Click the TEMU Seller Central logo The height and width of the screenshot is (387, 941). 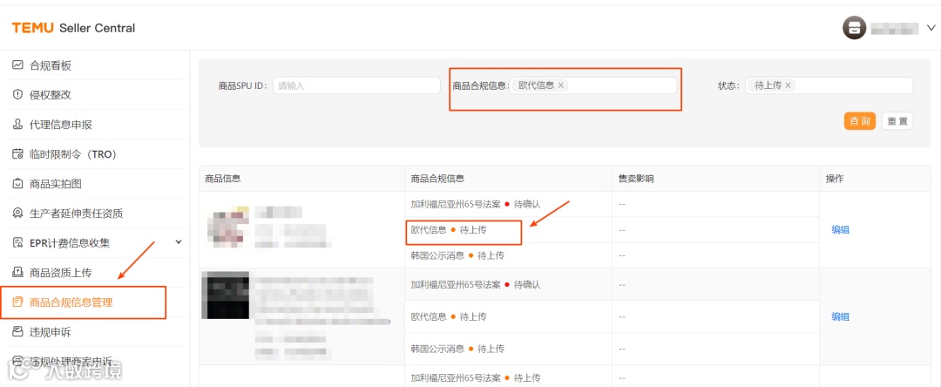coord(73,28)
